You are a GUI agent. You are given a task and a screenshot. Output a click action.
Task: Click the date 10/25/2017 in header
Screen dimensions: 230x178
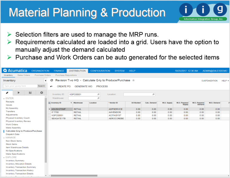181,71
